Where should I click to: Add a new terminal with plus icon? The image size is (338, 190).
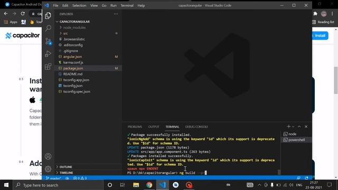tap(289, 127)
